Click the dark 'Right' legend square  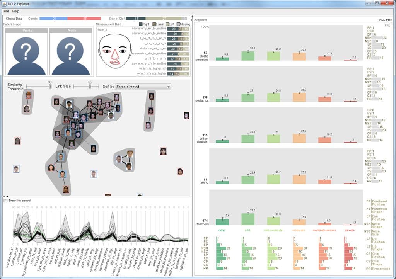(x=140, y=24)
